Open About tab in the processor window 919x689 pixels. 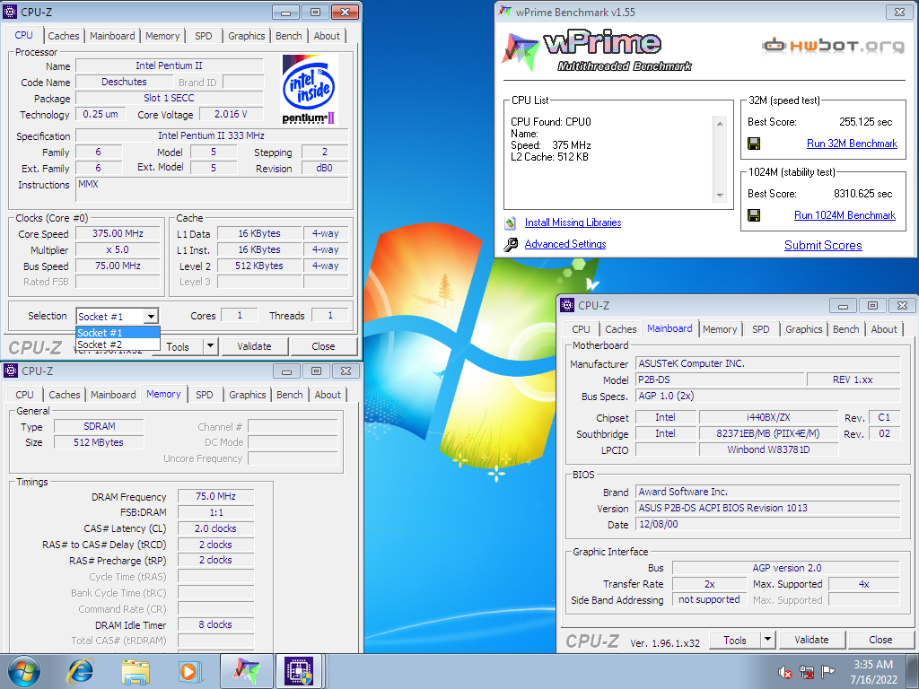(327, 36)
